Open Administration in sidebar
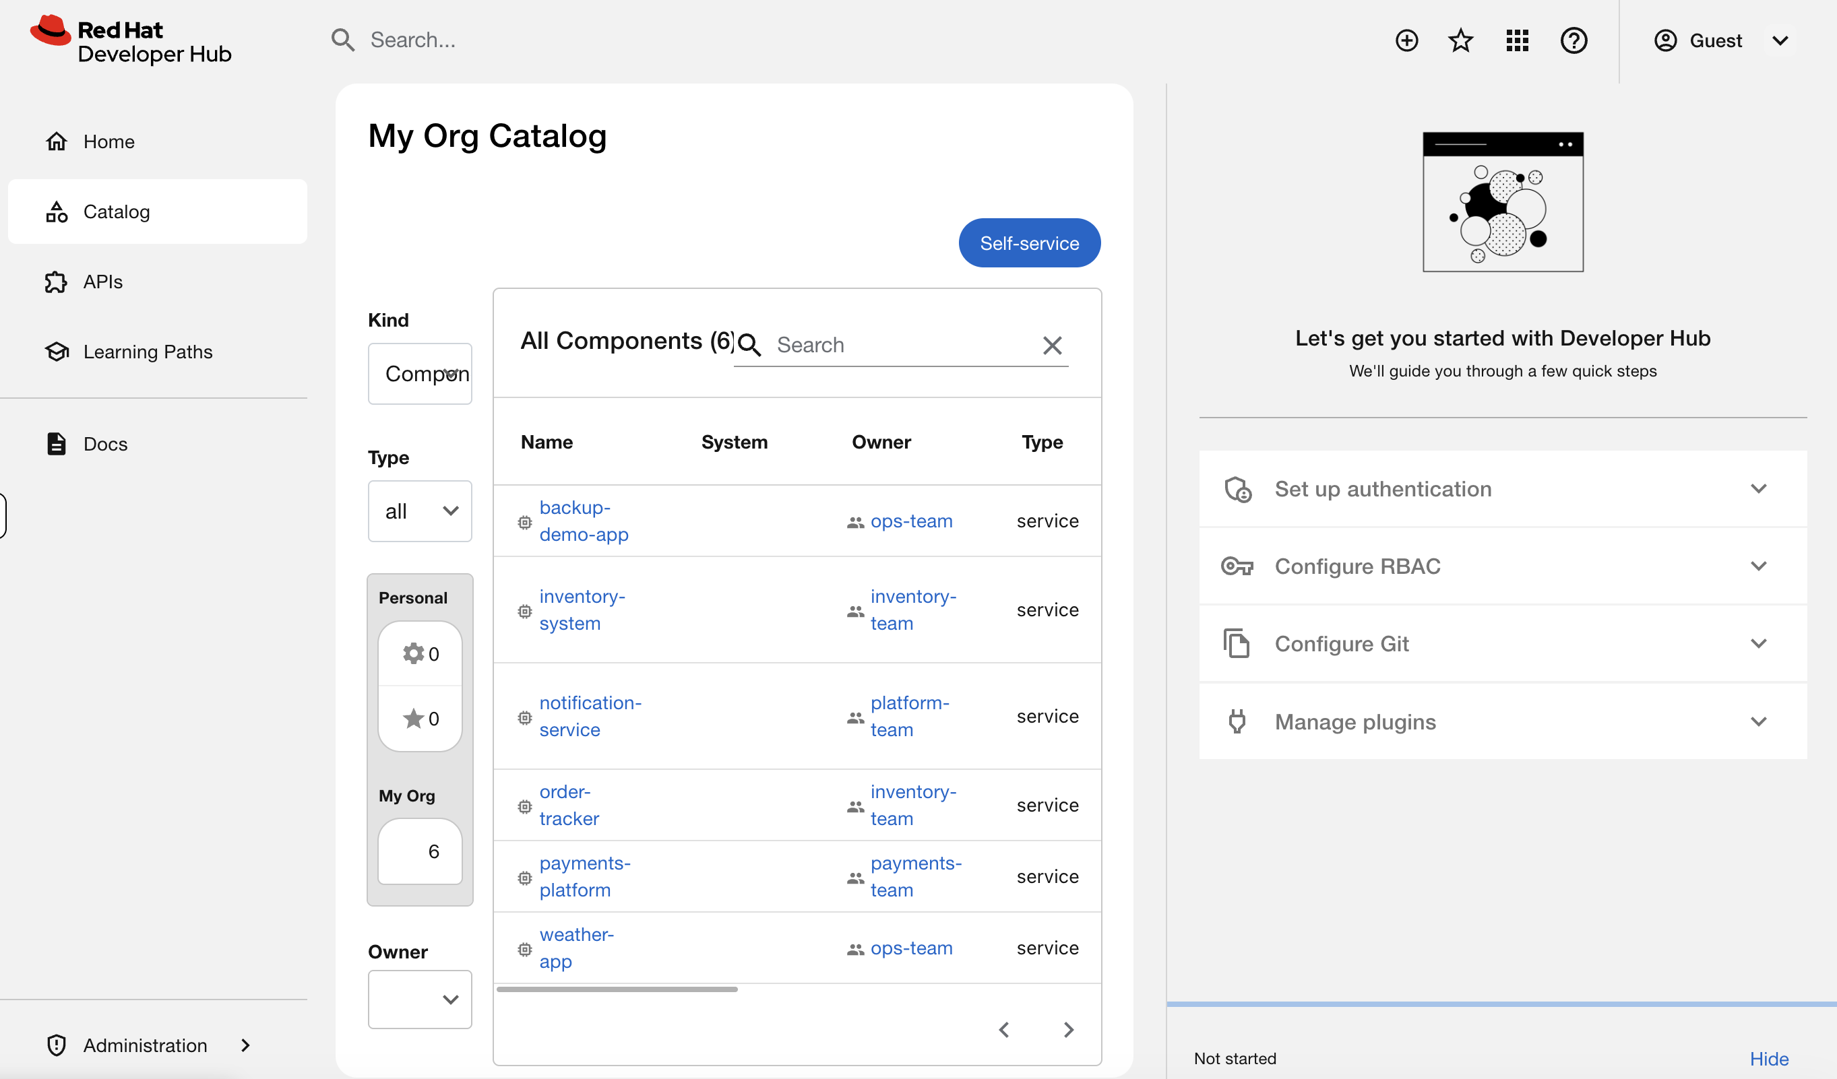 158,1045
